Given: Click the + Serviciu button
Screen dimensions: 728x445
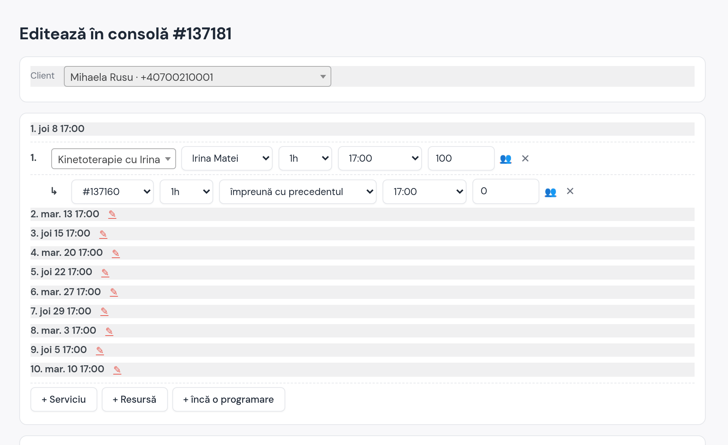Looking at the screenshot, I should (x=64, y=399).
